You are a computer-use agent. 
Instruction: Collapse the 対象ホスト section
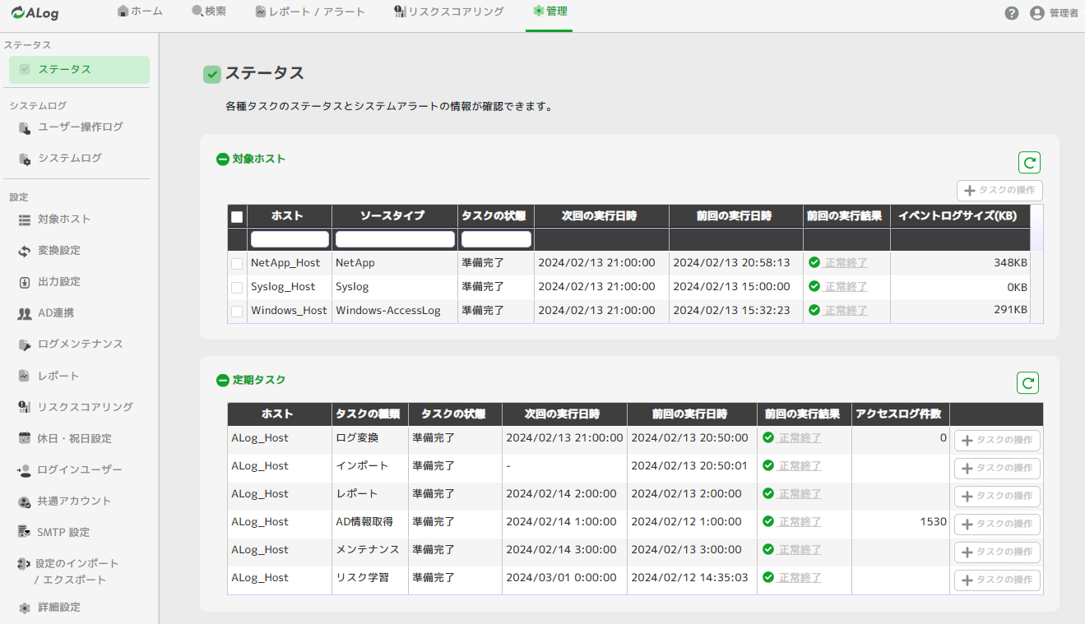tap(222, 159)
